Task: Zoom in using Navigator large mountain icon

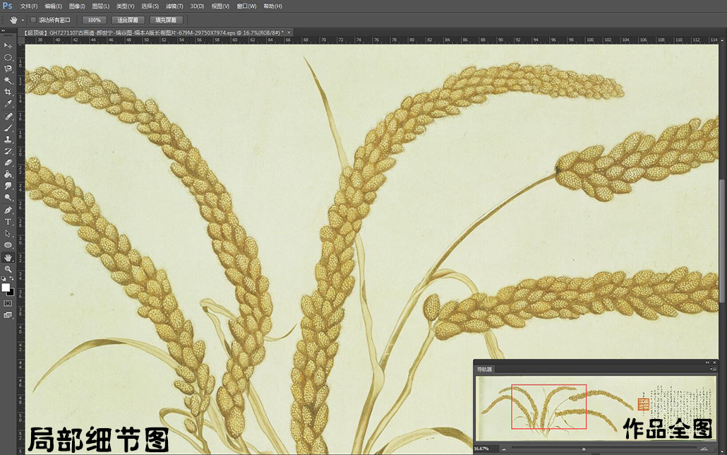Action: tap(704, 449)
